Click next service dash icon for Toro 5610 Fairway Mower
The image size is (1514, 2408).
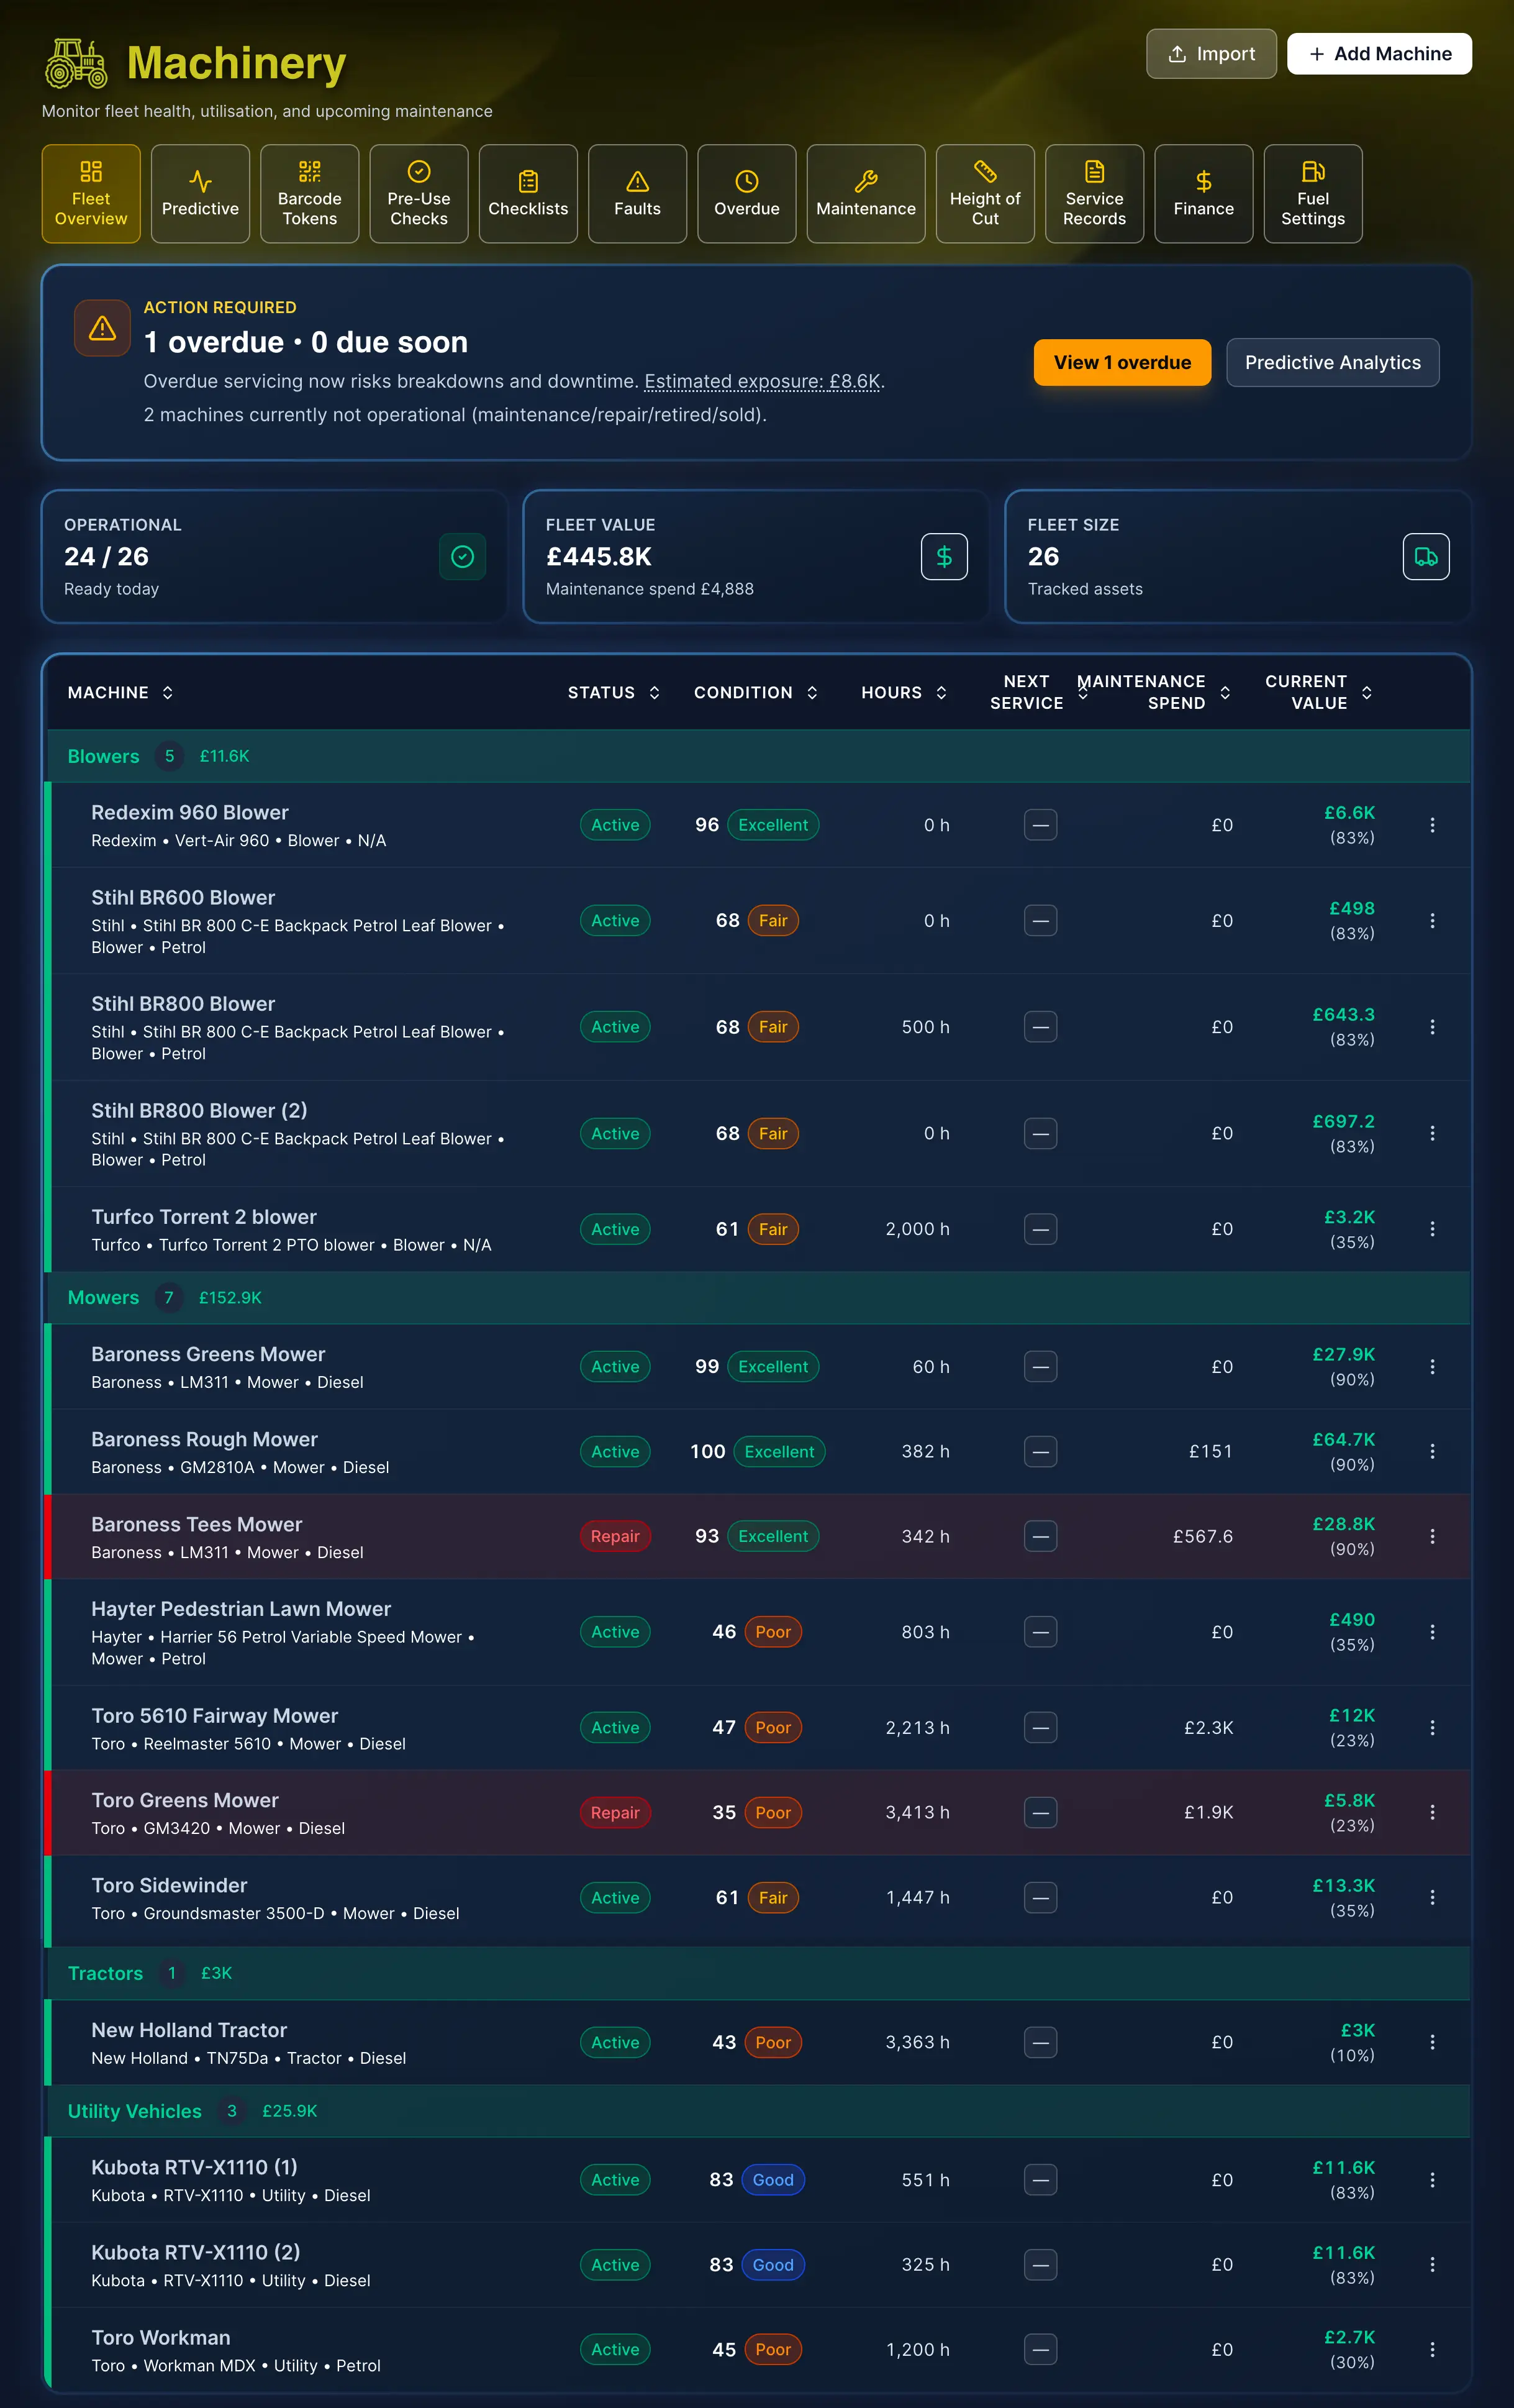click(x=1040, y=1727)
